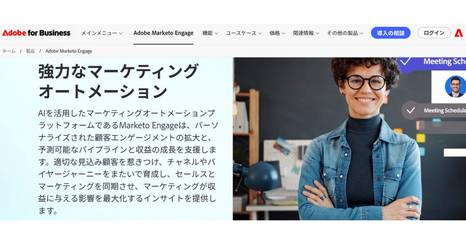The image size is (466, 244).
Task: Open the 価格 dropdown
Action: point(277,33)
